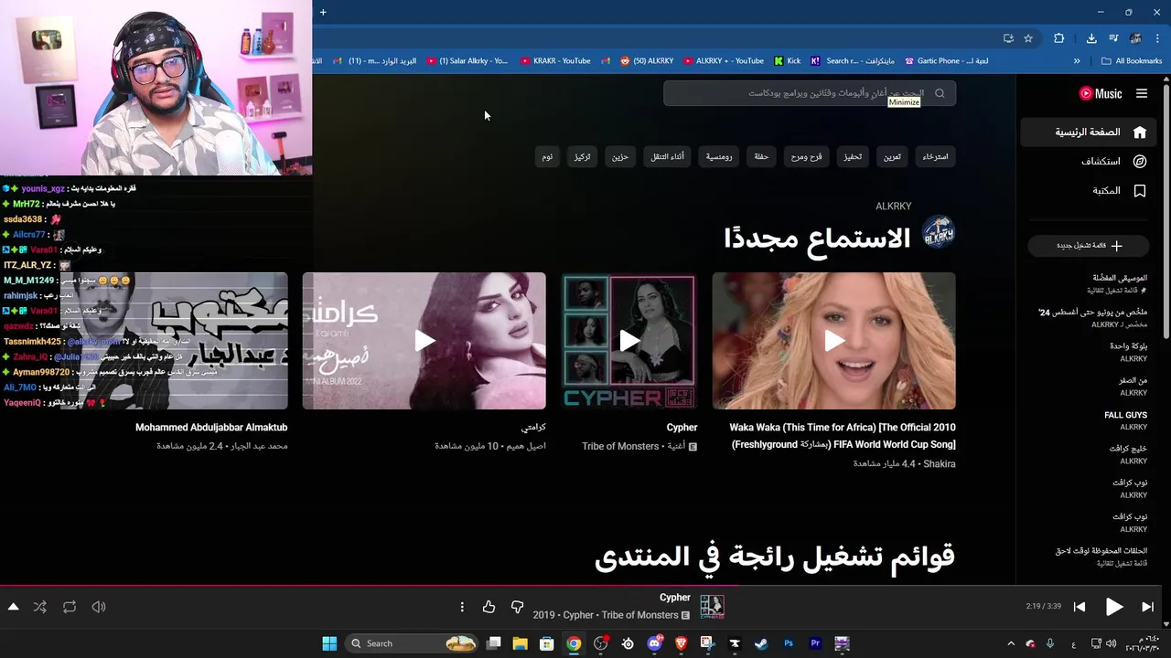Select the حزين mood chip
This screenshot has height=658, width=1171.
620,156
